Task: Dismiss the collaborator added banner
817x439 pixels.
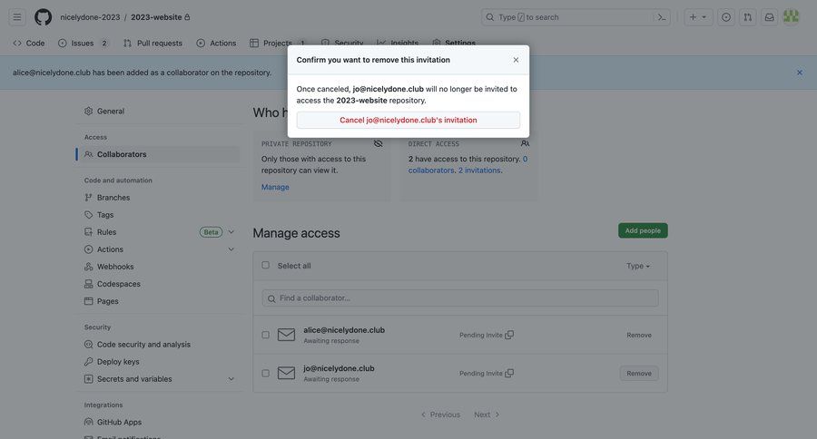Action: coord(799,73)
